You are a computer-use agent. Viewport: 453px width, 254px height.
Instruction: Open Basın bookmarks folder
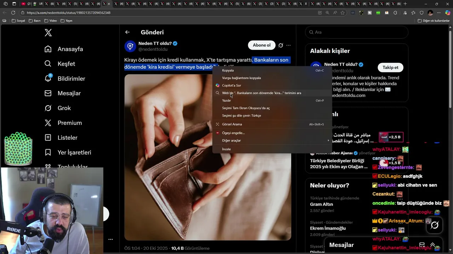tap(34, 21)
